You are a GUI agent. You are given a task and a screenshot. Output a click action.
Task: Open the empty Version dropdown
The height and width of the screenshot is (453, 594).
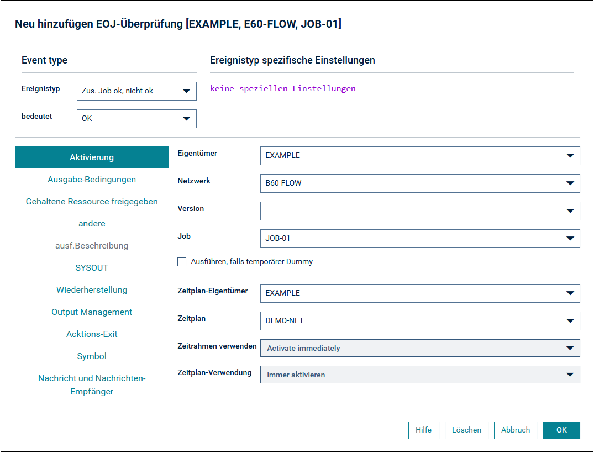tap(420, 211)
